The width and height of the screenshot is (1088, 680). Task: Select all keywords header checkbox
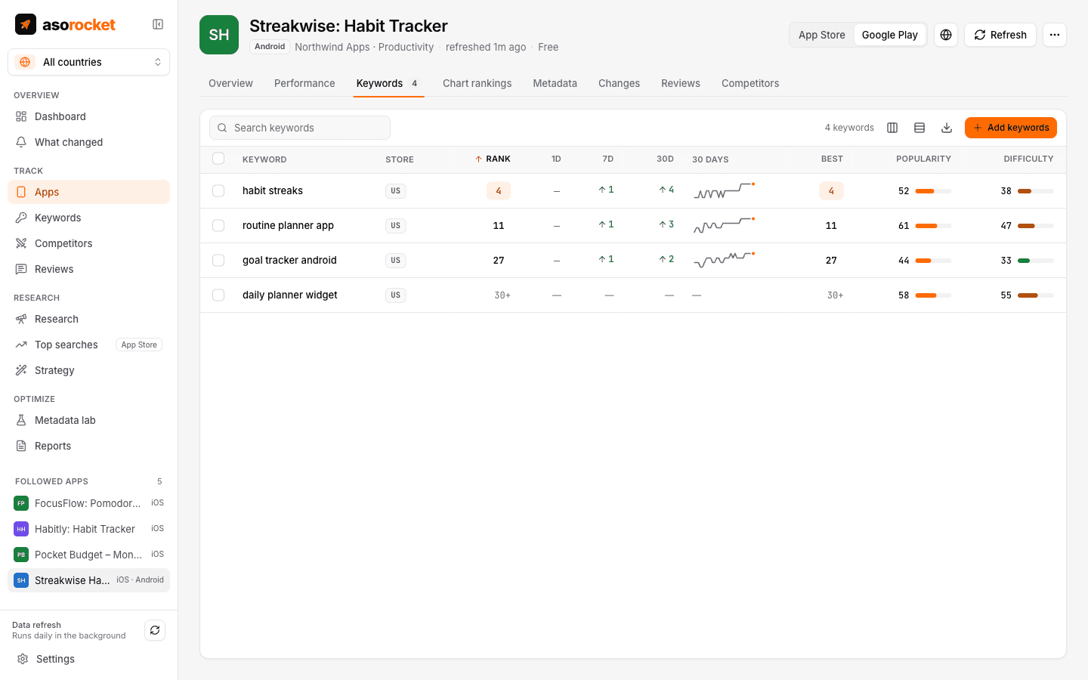(218, 159)
